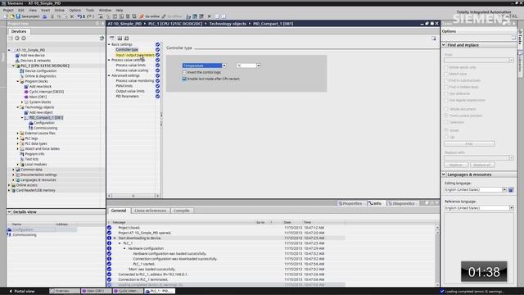The height and width of the screenshot is (295, 524).
Task: Collapse the Details view panel
Action: pyautogui.click(x=9, y=212)
